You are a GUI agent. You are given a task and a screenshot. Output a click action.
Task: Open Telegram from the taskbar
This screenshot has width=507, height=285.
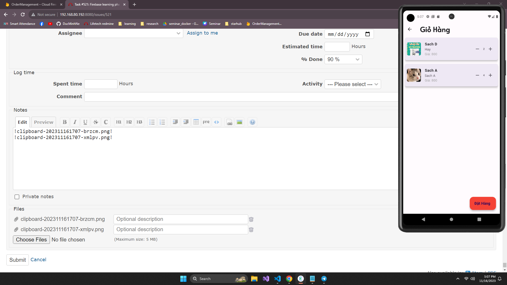[324, 279]
